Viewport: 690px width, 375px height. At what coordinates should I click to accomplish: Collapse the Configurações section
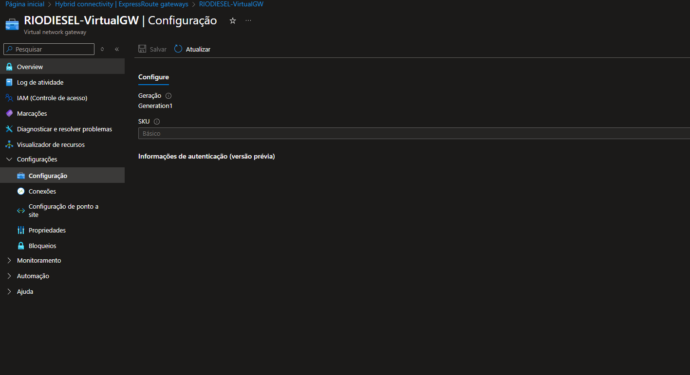[x=8, y=159]
